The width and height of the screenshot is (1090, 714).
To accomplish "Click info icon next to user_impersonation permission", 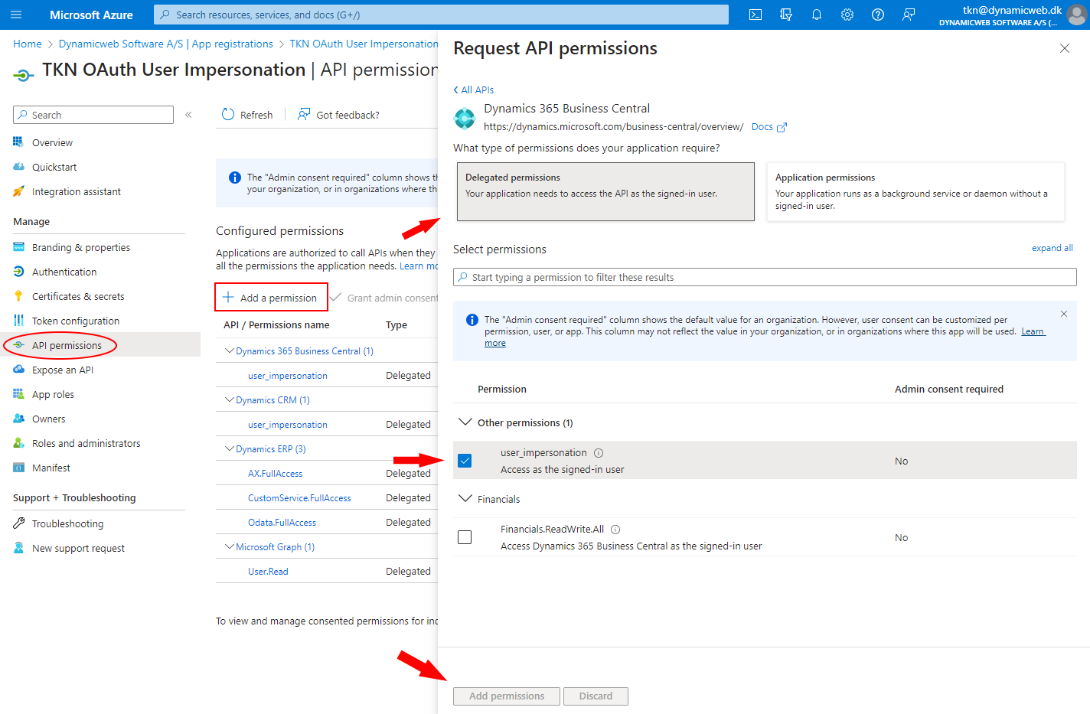I will [599, 453].
